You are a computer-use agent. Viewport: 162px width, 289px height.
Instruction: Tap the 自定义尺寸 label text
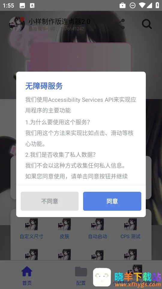pyautogui.click(x=31, y=237)
